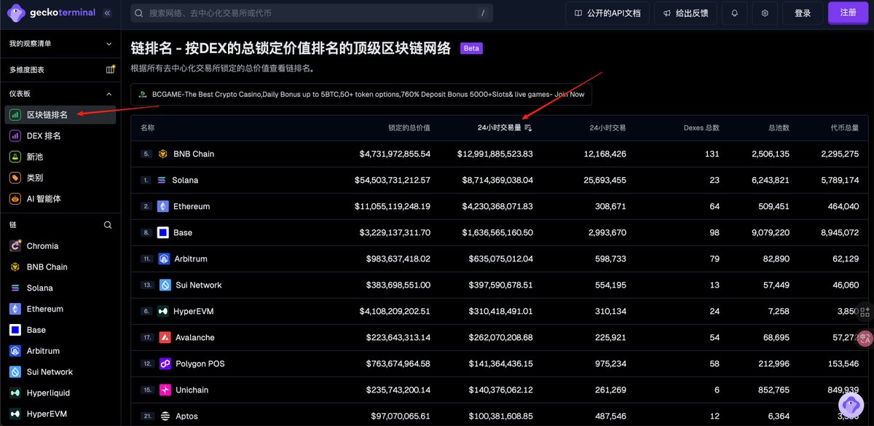Click the HyperEVM icon in the table row

163,311
